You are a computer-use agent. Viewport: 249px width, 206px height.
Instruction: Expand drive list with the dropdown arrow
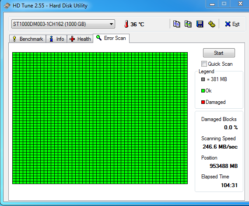point(111,24)
